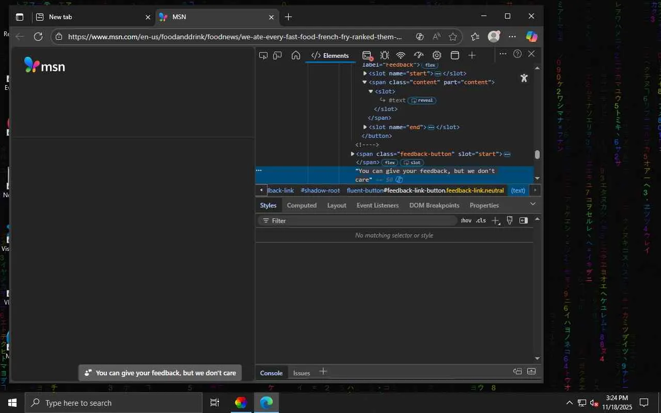This screenshot has height=413, width=661.
Task: Open the Application panel icon
Action: 455,55
